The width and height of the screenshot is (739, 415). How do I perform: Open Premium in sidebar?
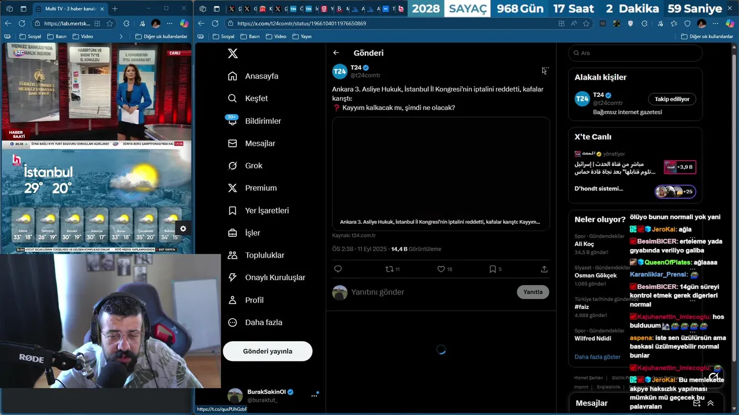[x=253, y=188]
